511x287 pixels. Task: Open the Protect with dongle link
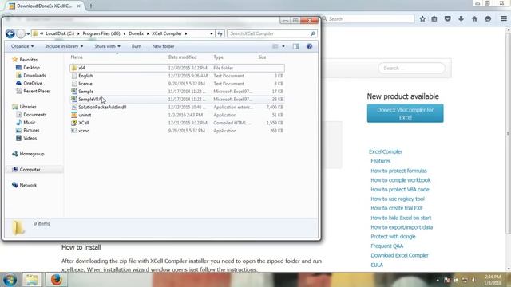(x=393, y=237)
